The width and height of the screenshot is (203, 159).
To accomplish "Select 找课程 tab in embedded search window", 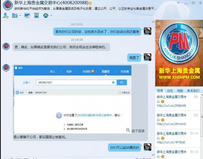I will point(88,71).
